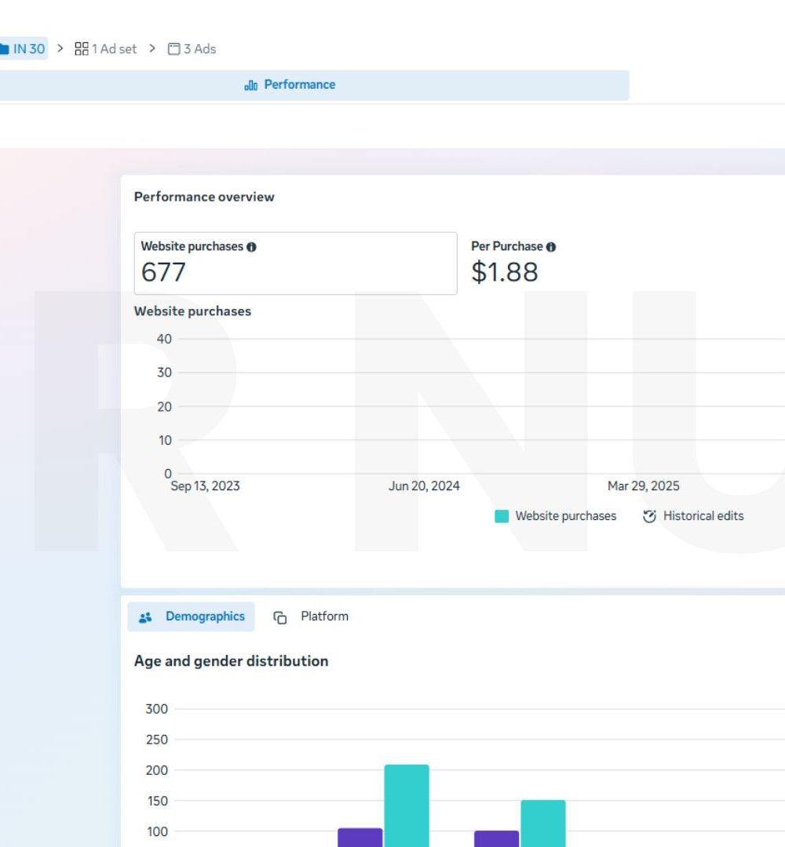
Task: Open the 1 Ad set breadcrumb
Action: pos(105,49)
